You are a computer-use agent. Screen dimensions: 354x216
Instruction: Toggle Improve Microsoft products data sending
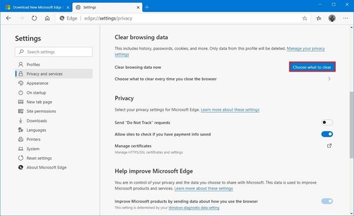pos(327,201)
